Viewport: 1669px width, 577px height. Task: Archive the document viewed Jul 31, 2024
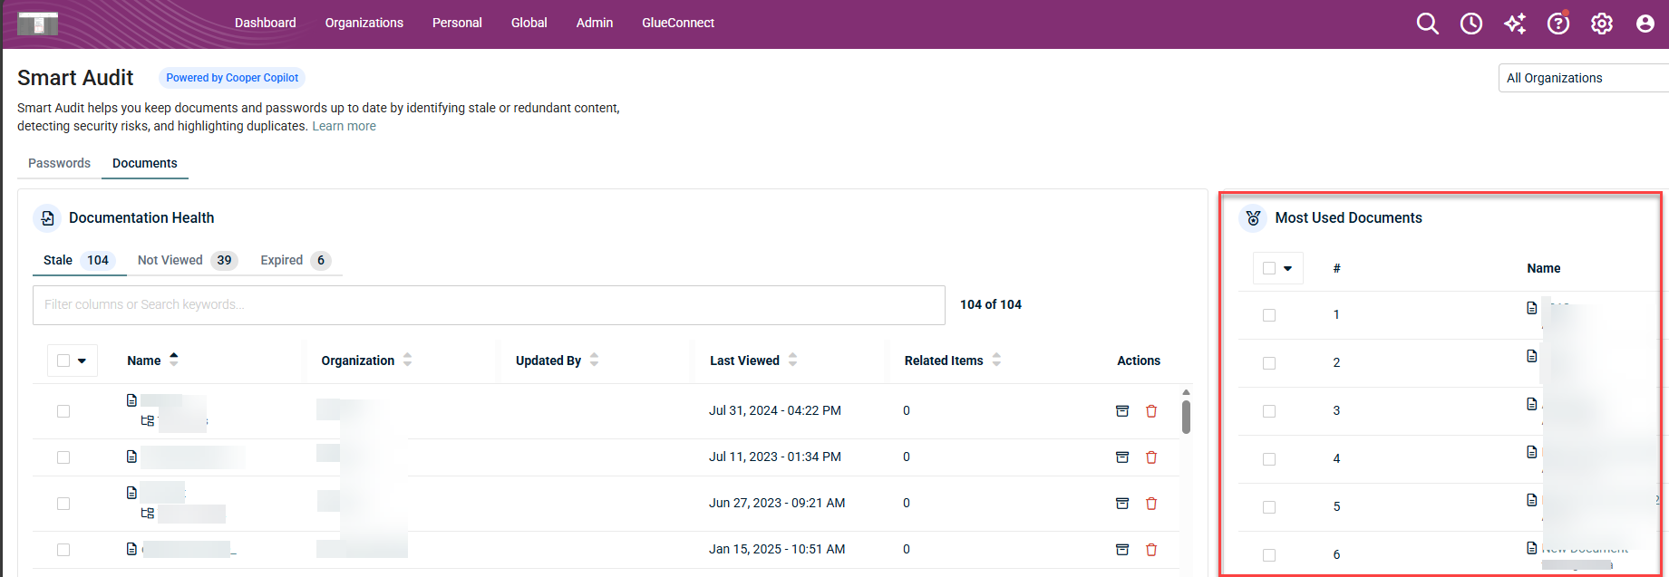coord(1121,411)
